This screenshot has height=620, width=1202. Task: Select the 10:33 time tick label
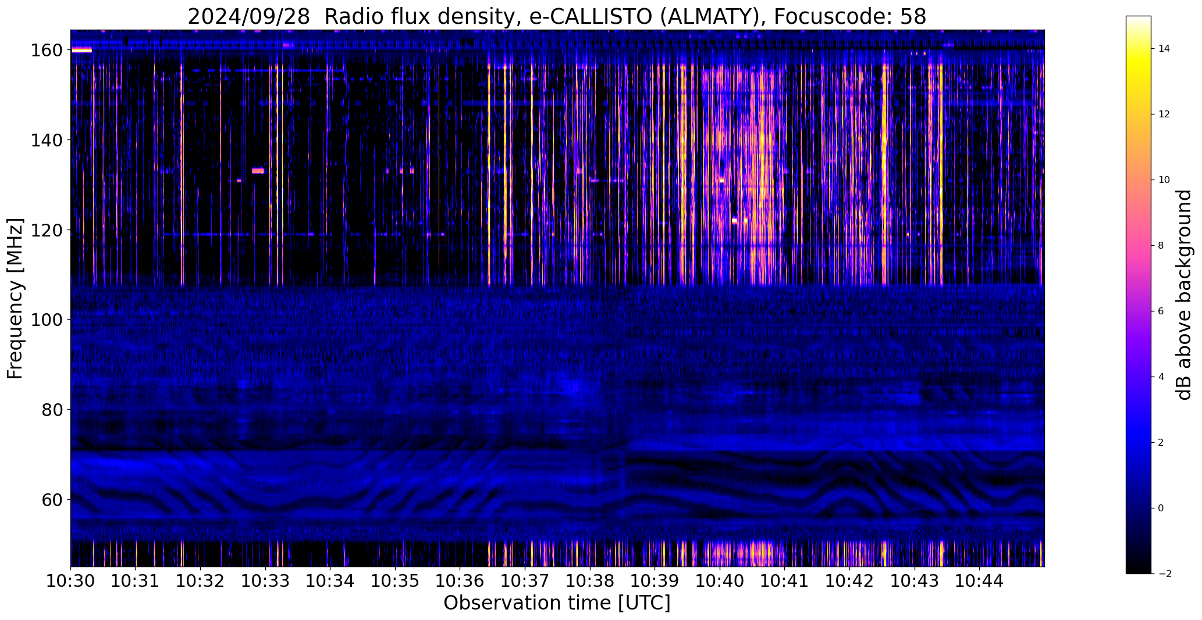pyautogui.click(x=266, y=581)
